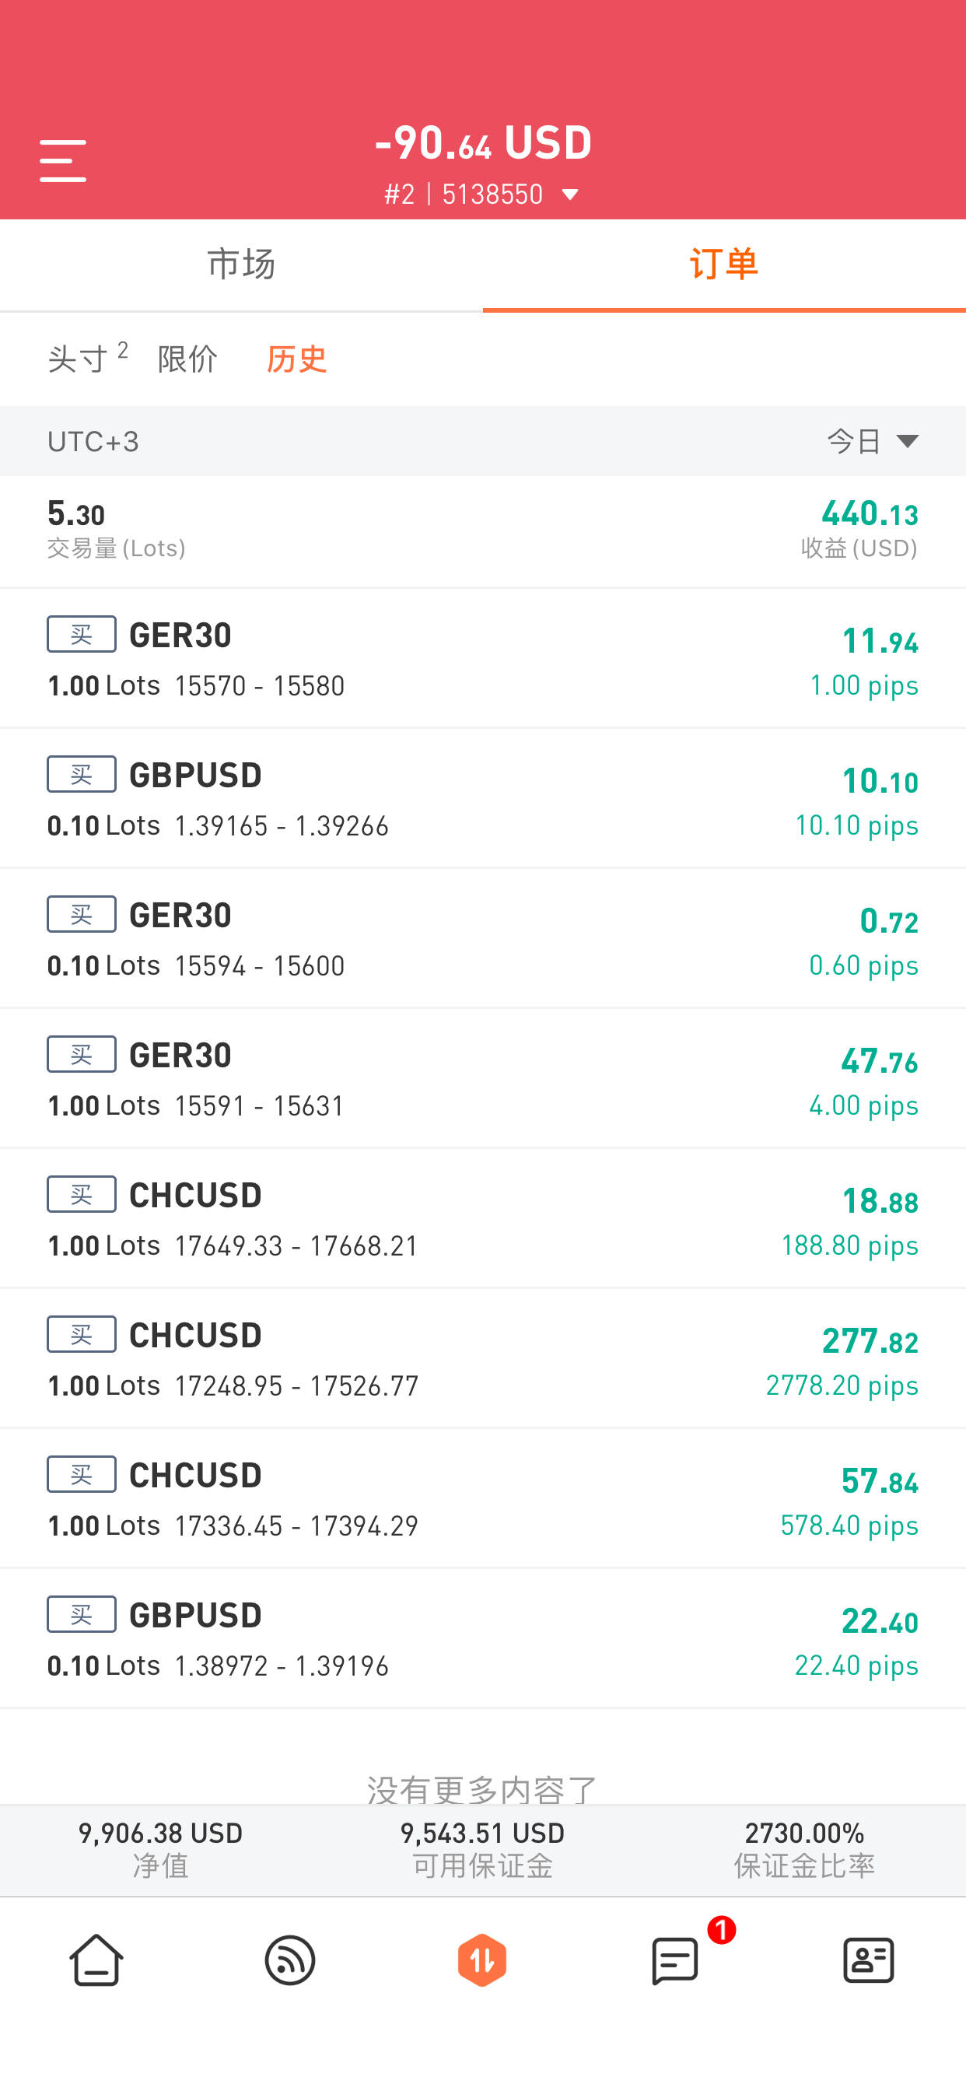The width and height of the screenshot is (966, 2091).
Task: Tap buy tag on first GER30 order
Action: tap(81, 634)
